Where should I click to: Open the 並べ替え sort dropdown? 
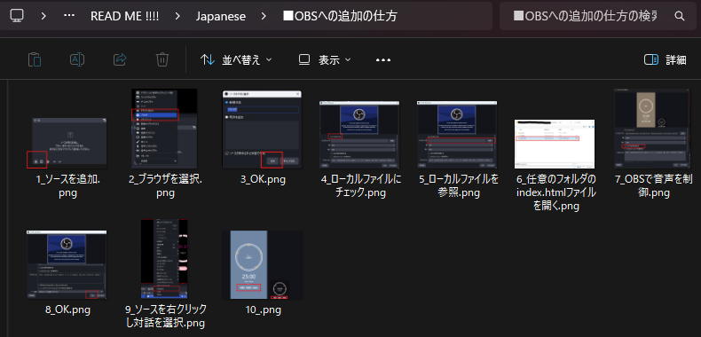[x=236, y=60]
